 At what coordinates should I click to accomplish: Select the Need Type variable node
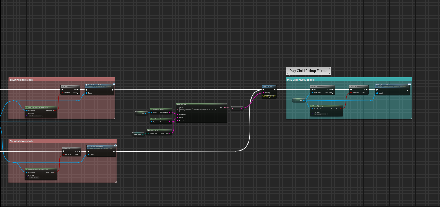138,134
